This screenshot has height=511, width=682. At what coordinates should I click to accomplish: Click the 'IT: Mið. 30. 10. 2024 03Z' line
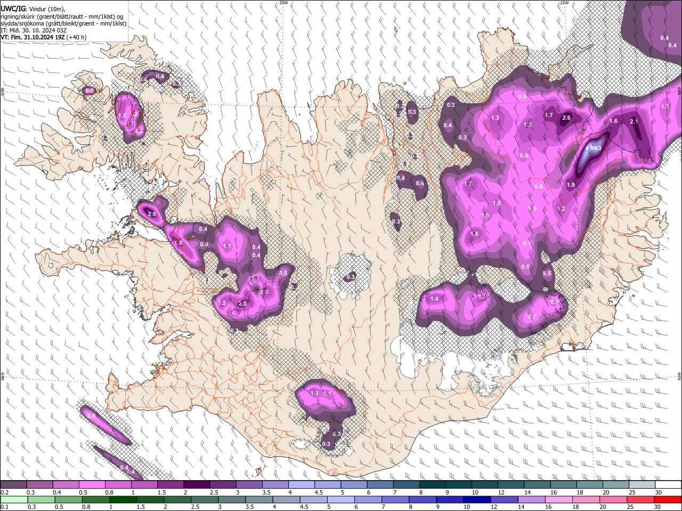pyautogui.click(x=34, y=30)
